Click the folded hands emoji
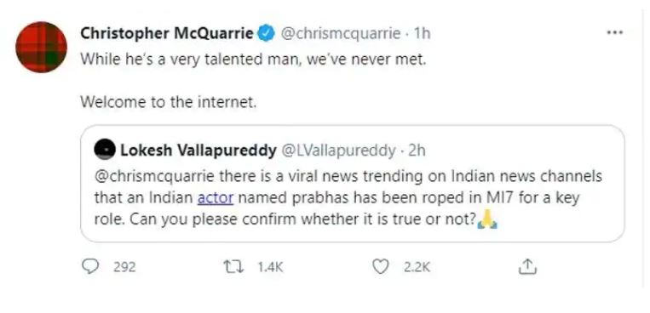This screenshot has height=313, width=650. point(487,219)
